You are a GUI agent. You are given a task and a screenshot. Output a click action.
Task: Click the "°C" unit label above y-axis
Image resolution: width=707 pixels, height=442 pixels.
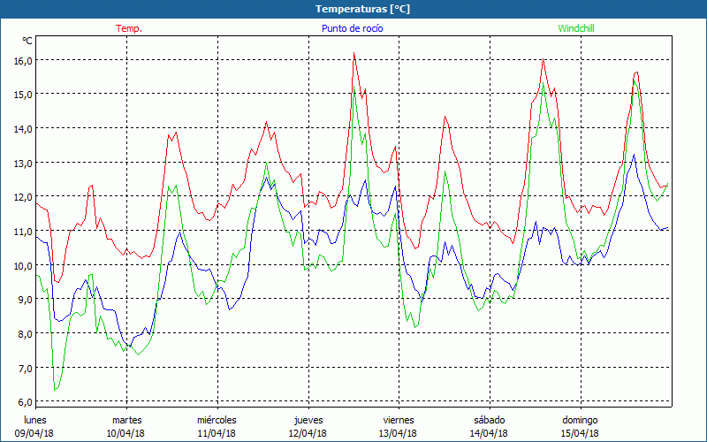point(27,41)
